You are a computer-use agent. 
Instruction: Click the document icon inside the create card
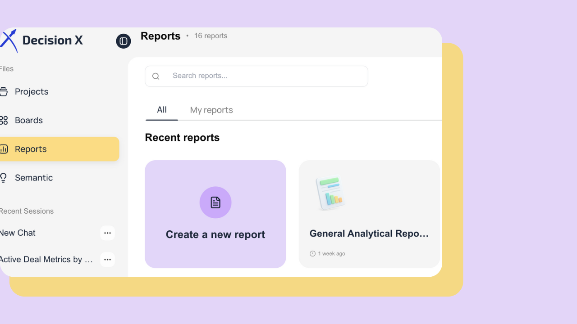pyautogui.click(x=215, y=202)
